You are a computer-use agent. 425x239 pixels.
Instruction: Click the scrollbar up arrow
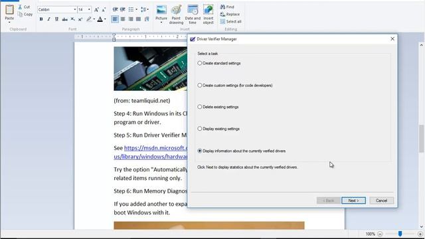[421, 45]
